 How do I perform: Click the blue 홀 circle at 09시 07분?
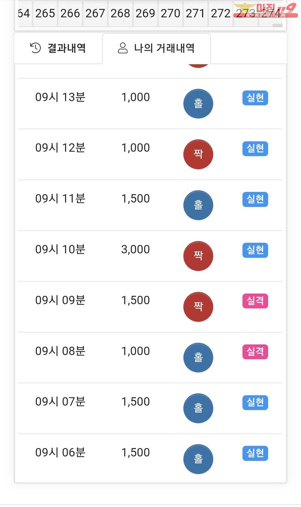198,408
